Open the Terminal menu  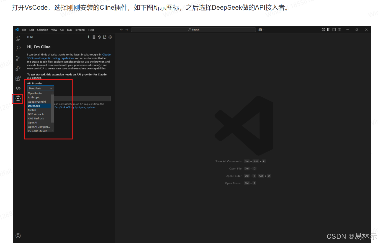[x=80, y=30]
